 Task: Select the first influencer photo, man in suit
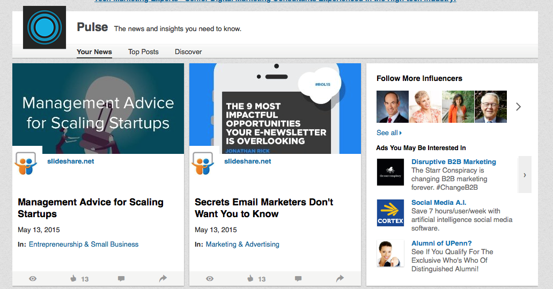coord(393,107)
